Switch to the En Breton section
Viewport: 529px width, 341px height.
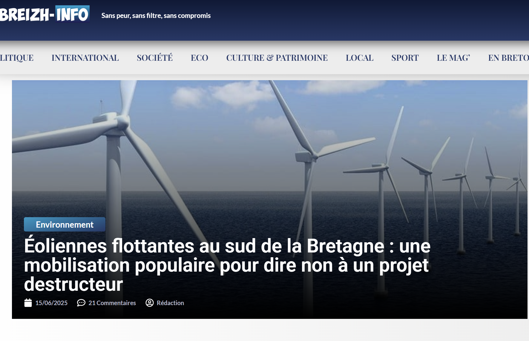point(508,58)
